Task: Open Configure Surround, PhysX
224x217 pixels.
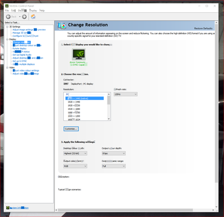Action: pyautogui.click(x=25, y=36)
